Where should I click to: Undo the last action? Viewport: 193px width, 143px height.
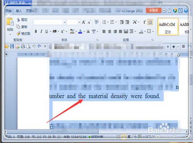(x=34, y=46)
